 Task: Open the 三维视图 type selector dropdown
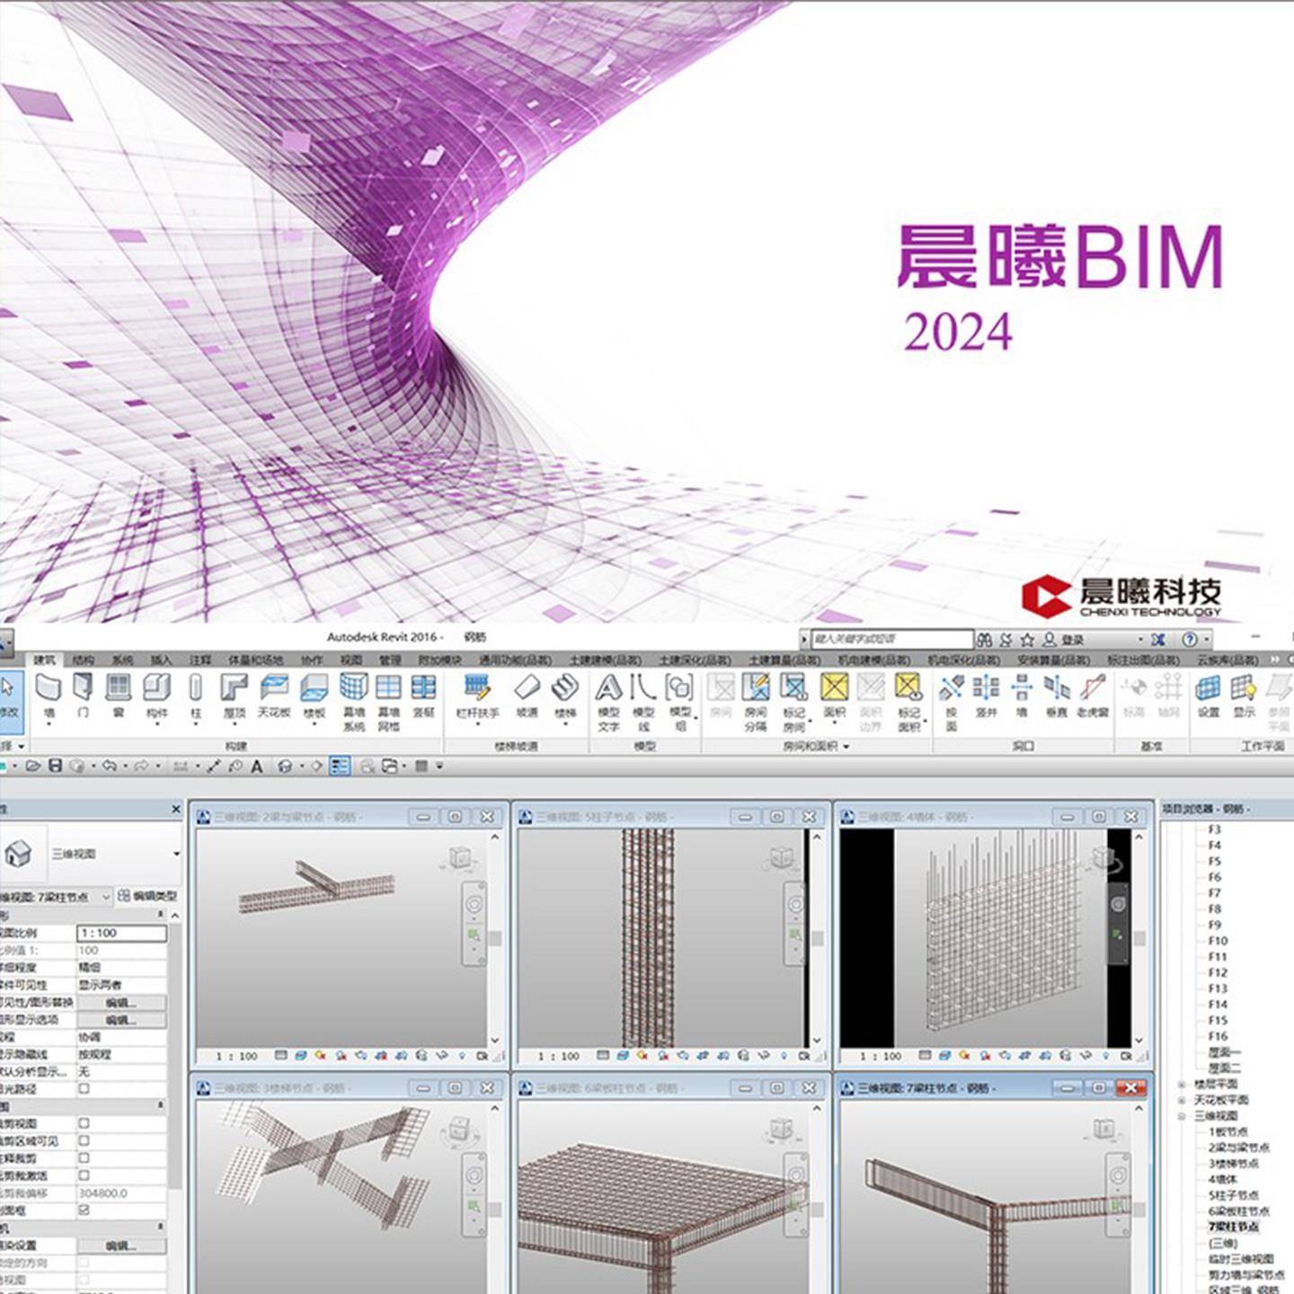click(x=176, y=854)
